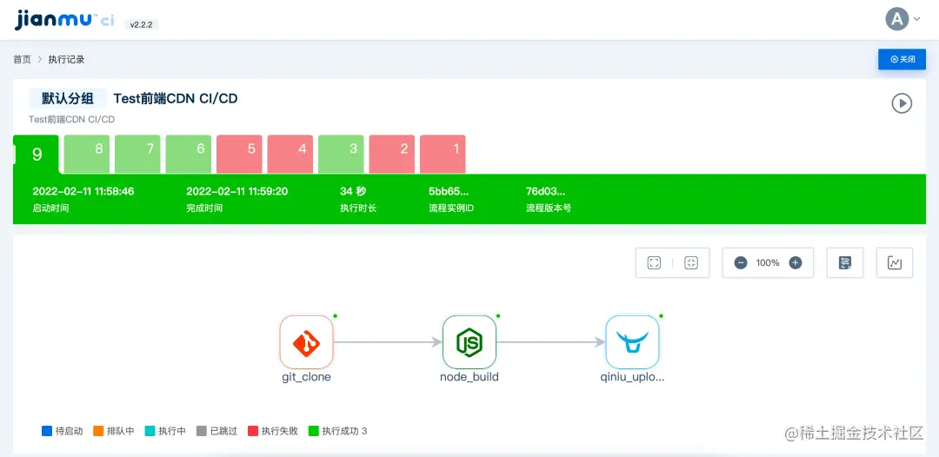
Task: Click the node_build Node.js icon
Action: coord(469,342)
